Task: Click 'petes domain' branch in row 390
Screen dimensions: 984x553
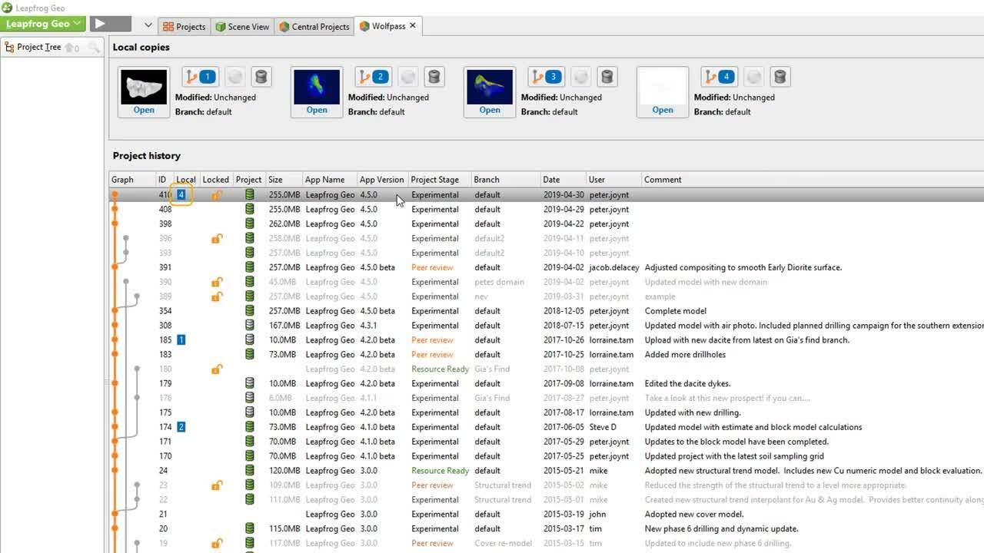Action: (499, 282)
